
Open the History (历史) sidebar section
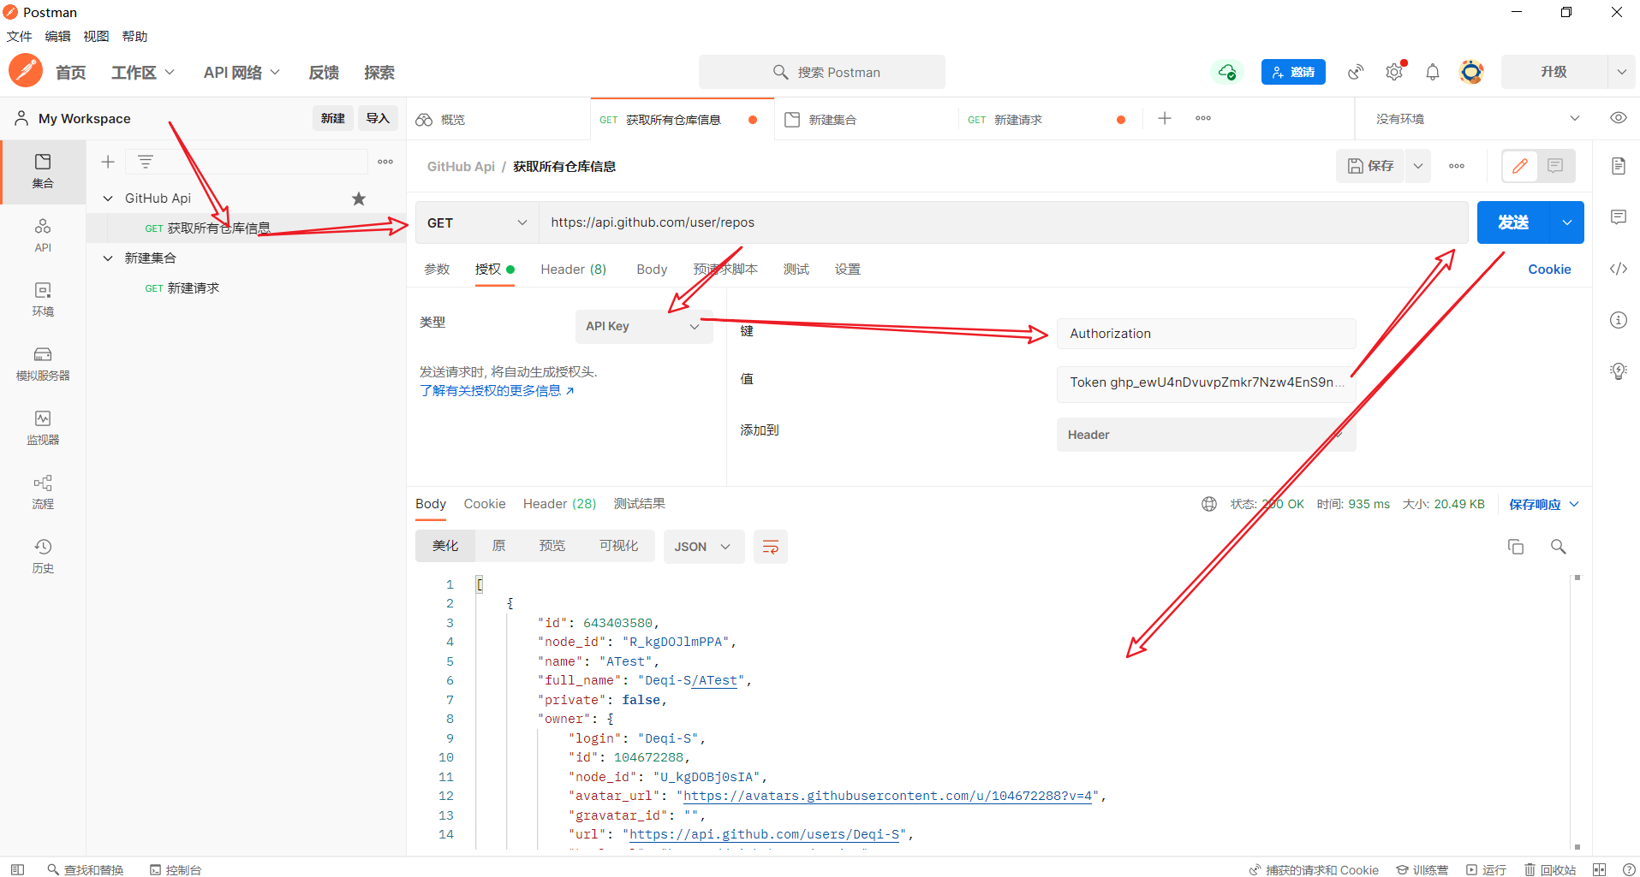(x=43, y=556)
